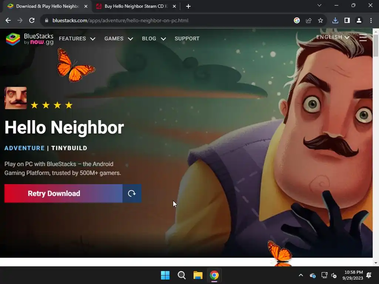Open the FEATURES menu
Viewport: 379px width, 284px height.
(x=72, y=38)
